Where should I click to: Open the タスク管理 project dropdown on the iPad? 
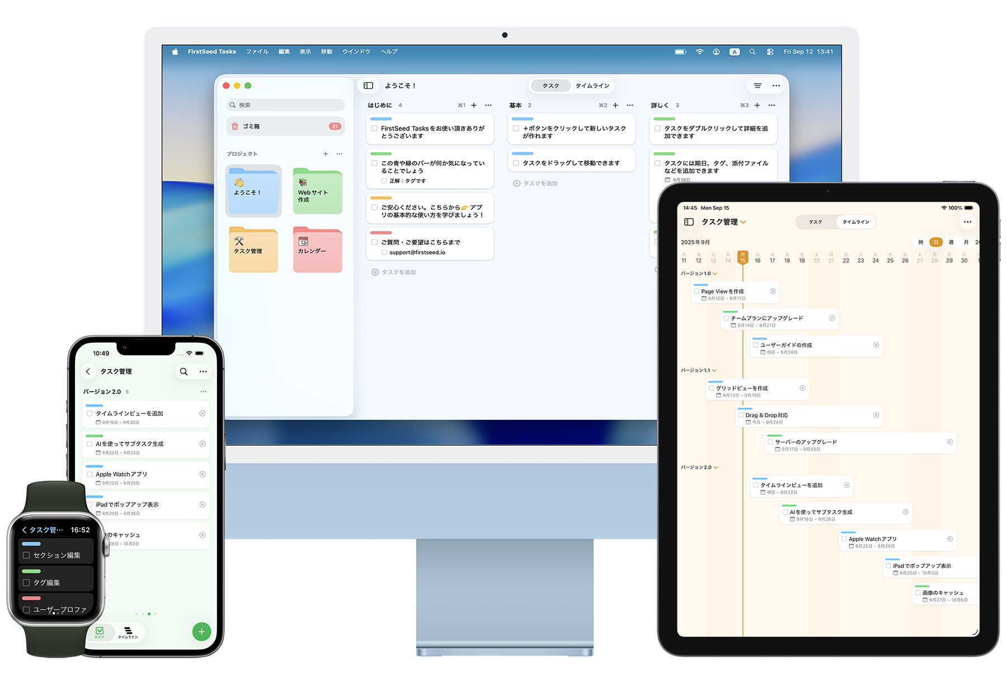744,222
